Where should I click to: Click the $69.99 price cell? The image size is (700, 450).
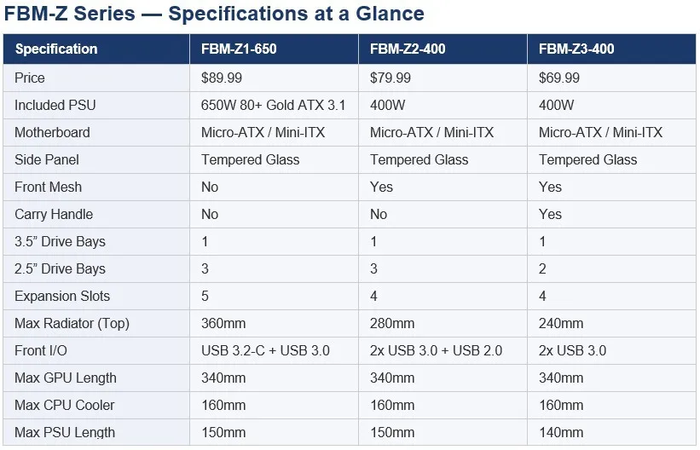pos(611,78)
